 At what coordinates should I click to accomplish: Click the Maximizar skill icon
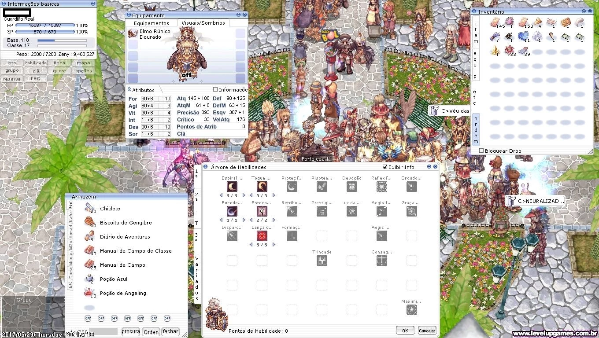point(412,310)
